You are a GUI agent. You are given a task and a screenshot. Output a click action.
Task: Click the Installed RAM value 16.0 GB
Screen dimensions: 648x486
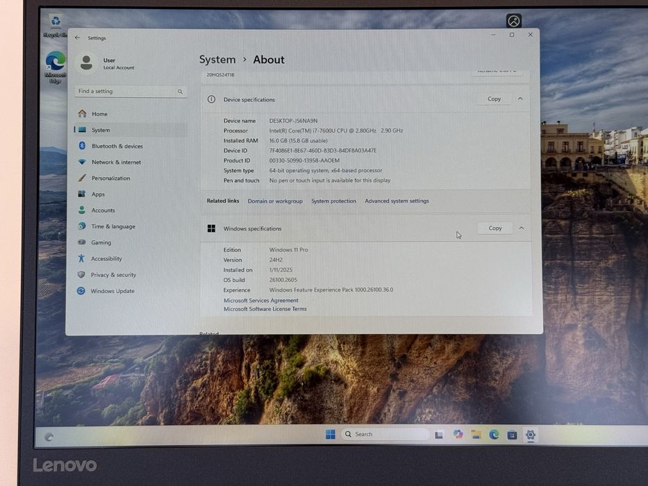coord(299,140)
